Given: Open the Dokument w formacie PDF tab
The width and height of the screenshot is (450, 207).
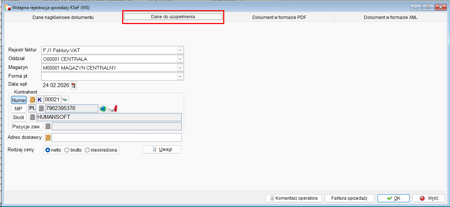Looking at the screenshot, I should [x=279, y=17].
